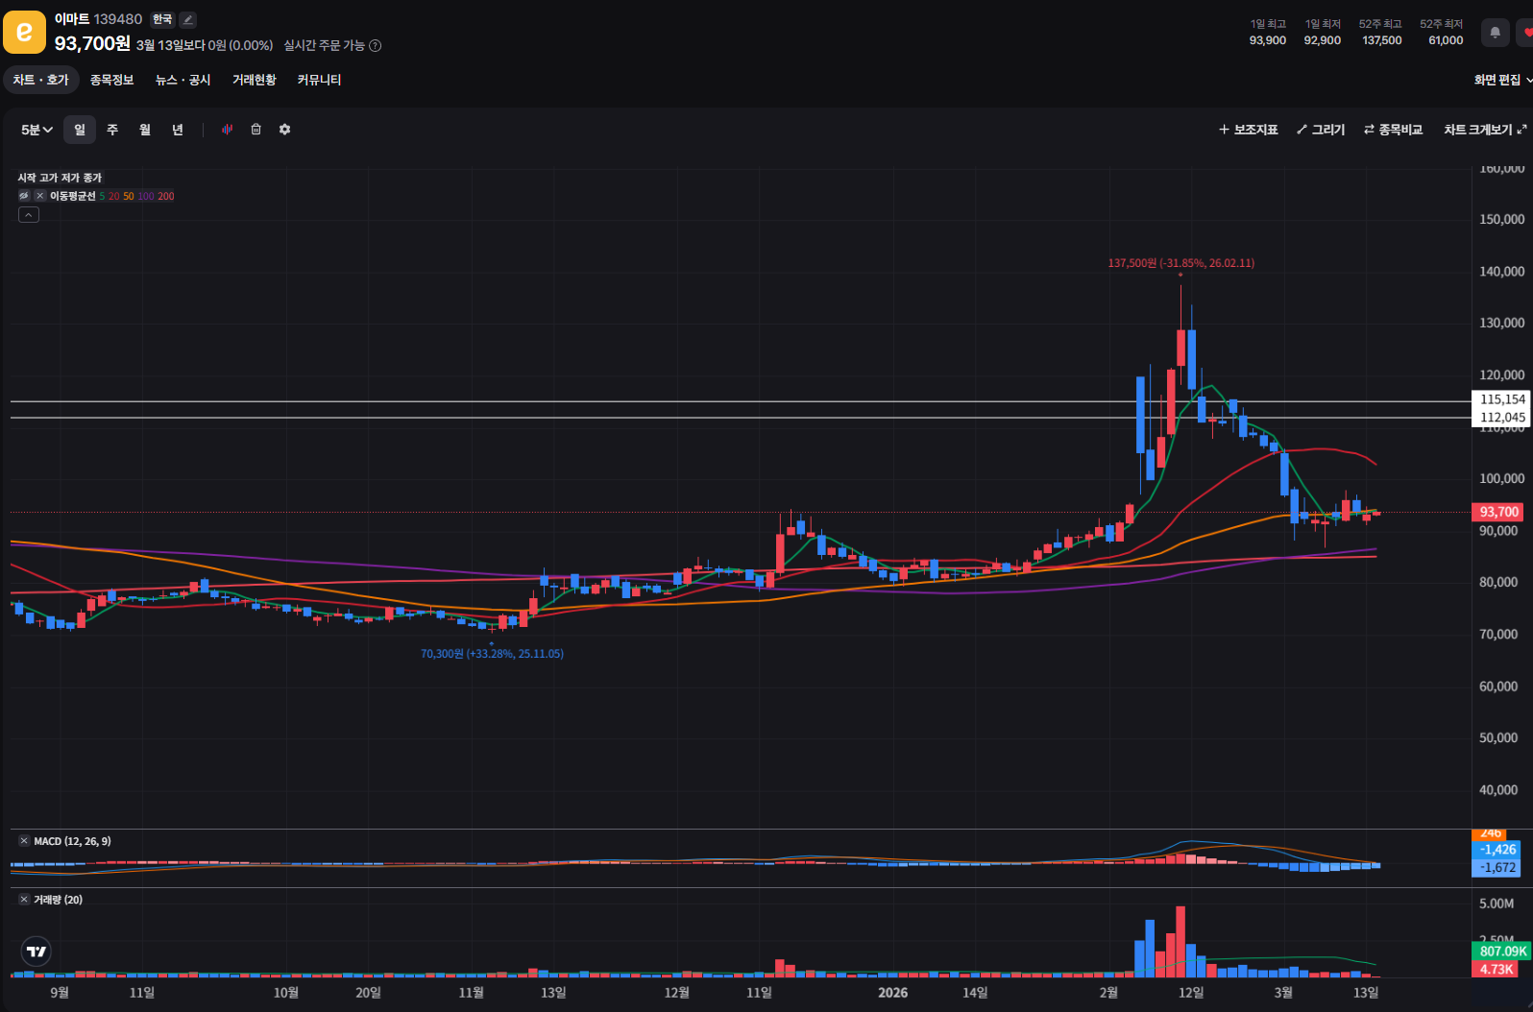Open the 5분 minute interval dropdown
Image resolution: width=1533 pixels, height=1012 pixels.
(x=36, y=130)
